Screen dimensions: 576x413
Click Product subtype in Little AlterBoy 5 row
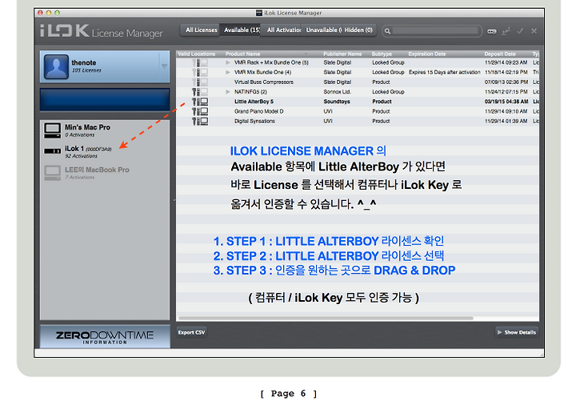pos(382,102)
